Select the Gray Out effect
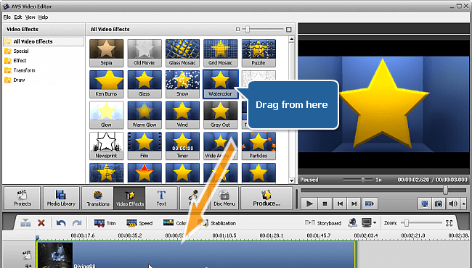 click(220, 115)
